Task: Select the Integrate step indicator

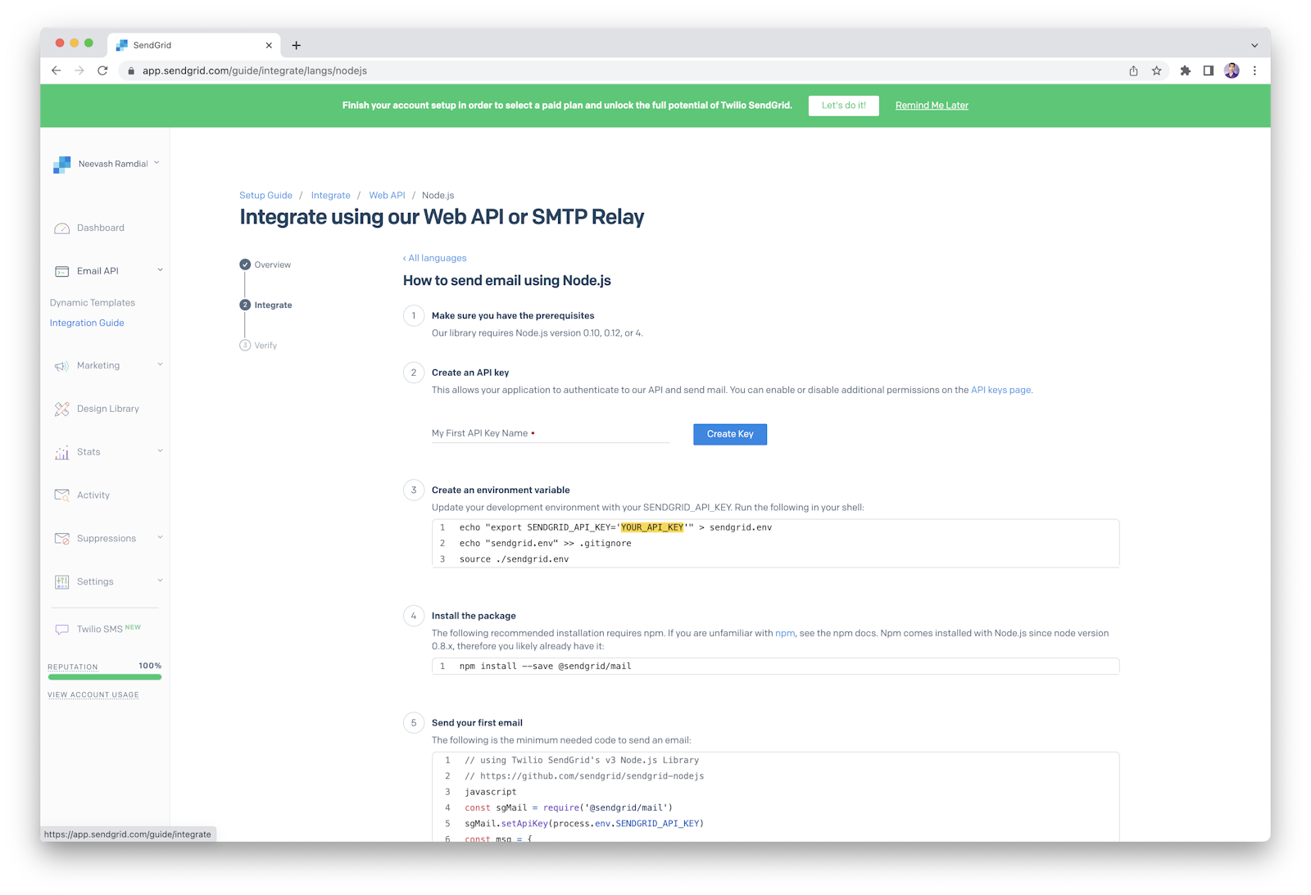Action: click(x=245, y=305)
